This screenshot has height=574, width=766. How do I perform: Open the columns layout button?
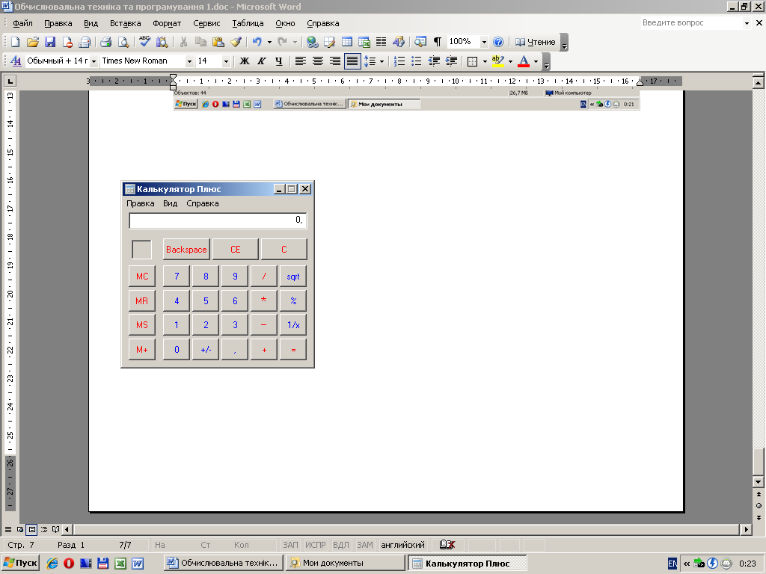(x=381, y=42)
